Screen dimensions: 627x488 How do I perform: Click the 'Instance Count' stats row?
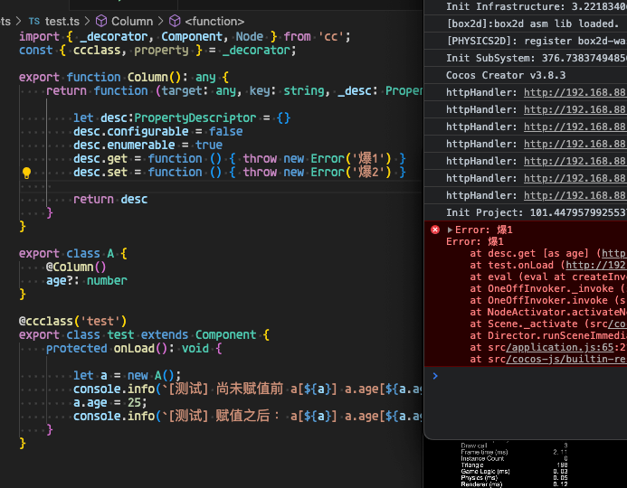[x=514, y=458]
